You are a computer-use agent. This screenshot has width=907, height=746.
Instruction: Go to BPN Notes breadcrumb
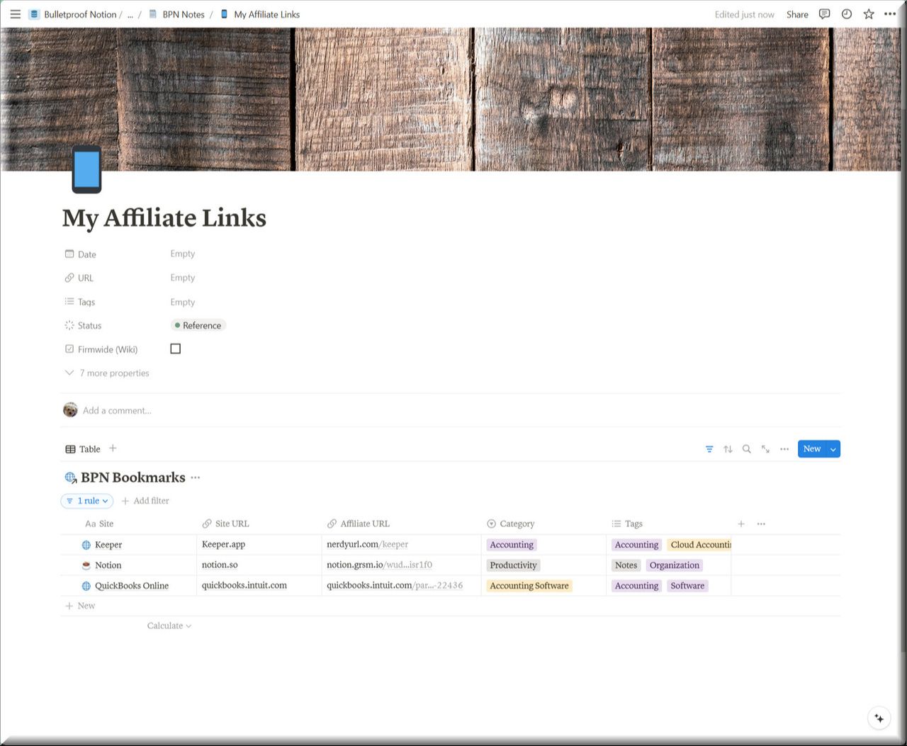point(184,14)
